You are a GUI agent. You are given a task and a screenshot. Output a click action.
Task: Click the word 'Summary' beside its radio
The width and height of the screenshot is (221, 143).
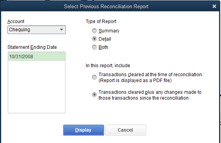pos(109,31)
